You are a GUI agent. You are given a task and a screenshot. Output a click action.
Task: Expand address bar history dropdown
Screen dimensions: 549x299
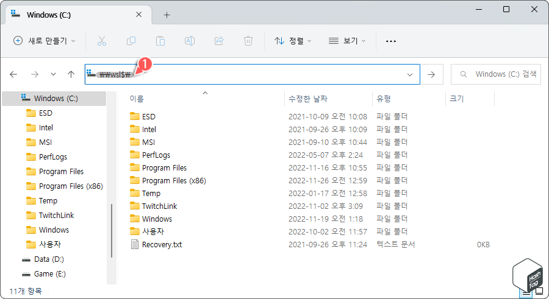[410, 74]
